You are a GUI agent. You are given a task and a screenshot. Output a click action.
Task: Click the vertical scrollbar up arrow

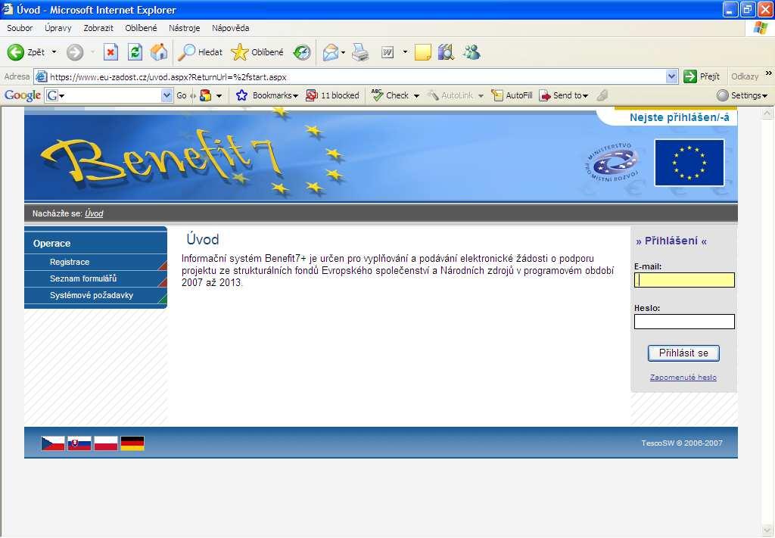[767, 114]
